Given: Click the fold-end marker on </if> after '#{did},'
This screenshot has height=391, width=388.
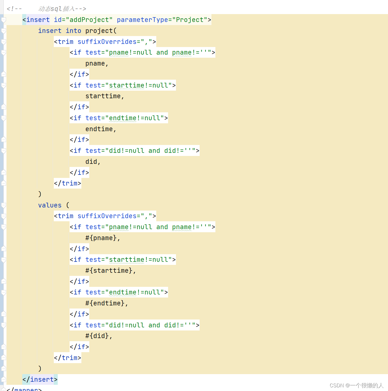Looking at the screenshot, I should (x=3, y=347).
